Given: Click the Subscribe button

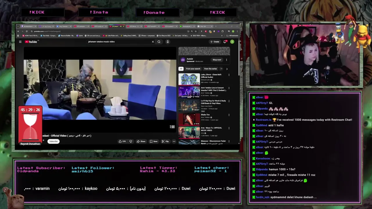Looking at the screenshot, I should 53,141.
